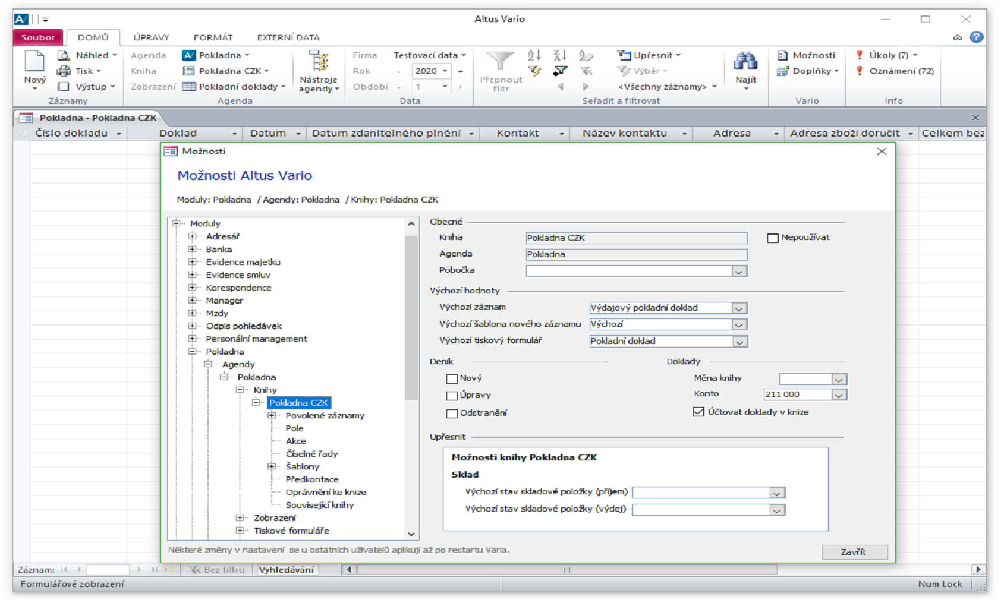Close the Možnosti dialog with X

pos(882,151)
